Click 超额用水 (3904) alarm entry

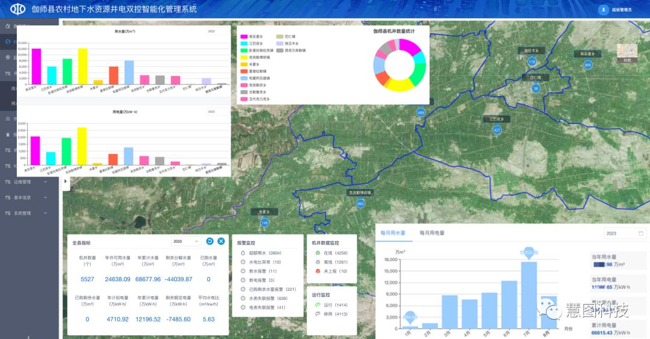tap(261, 253)
